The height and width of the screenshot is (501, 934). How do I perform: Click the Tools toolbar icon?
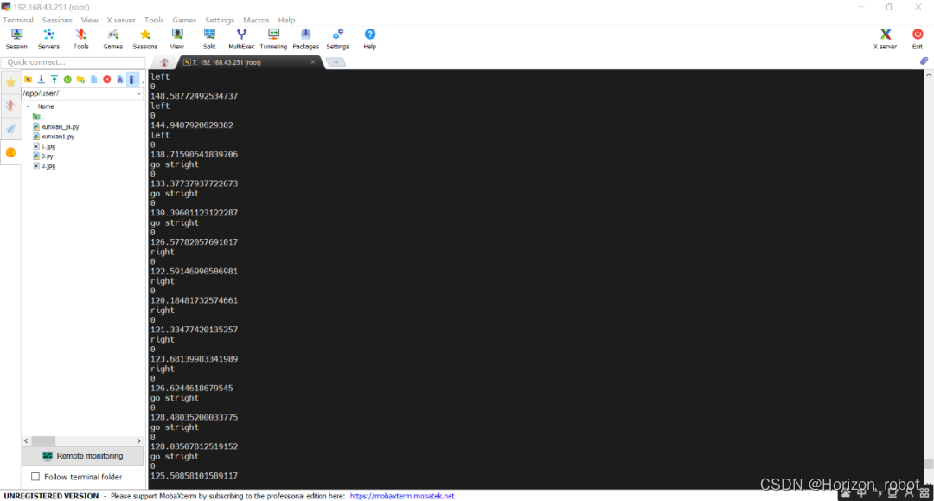pyautogui.click(x=81, y=39)
